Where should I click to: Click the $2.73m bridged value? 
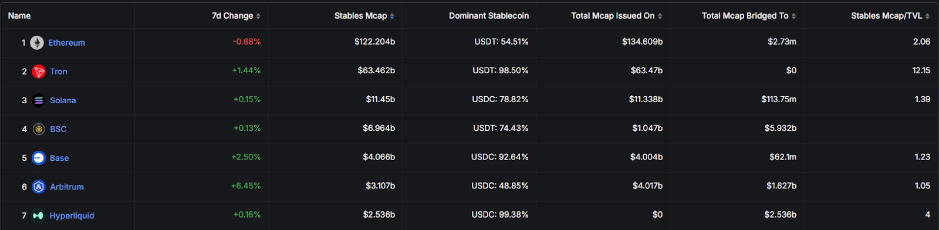(782, 42)
